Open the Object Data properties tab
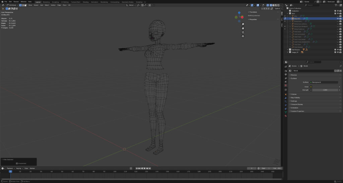 [x=286, y=112]
